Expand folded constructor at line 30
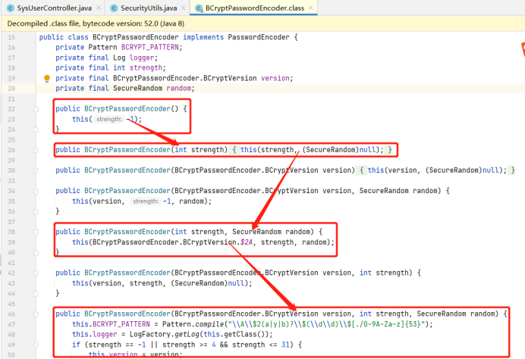This screenshot has width=525, height=359. [x=36, y=171]
